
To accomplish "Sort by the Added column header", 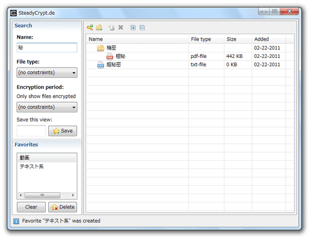I will click(x=269, y=39).
